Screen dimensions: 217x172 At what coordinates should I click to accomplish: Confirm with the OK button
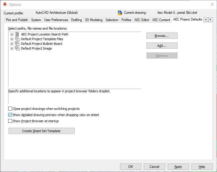click(131, 167)
